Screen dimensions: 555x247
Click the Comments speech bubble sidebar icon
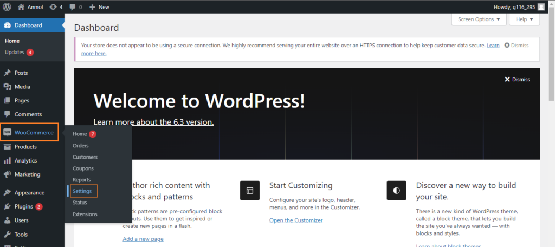[x=7, y=114]
